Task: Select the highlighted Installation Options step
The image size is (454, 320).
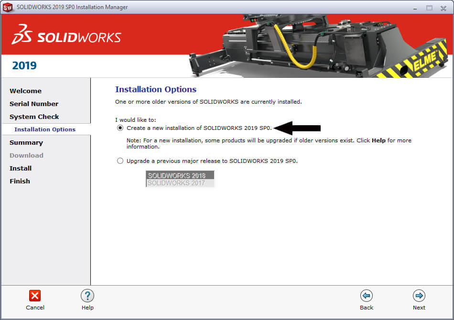Action: pos(44,129)
